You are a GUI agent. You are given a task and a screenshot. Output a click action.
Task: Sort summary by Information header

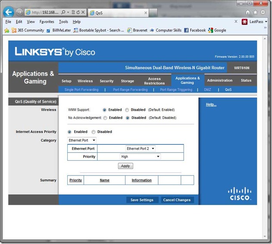(141, 180)
